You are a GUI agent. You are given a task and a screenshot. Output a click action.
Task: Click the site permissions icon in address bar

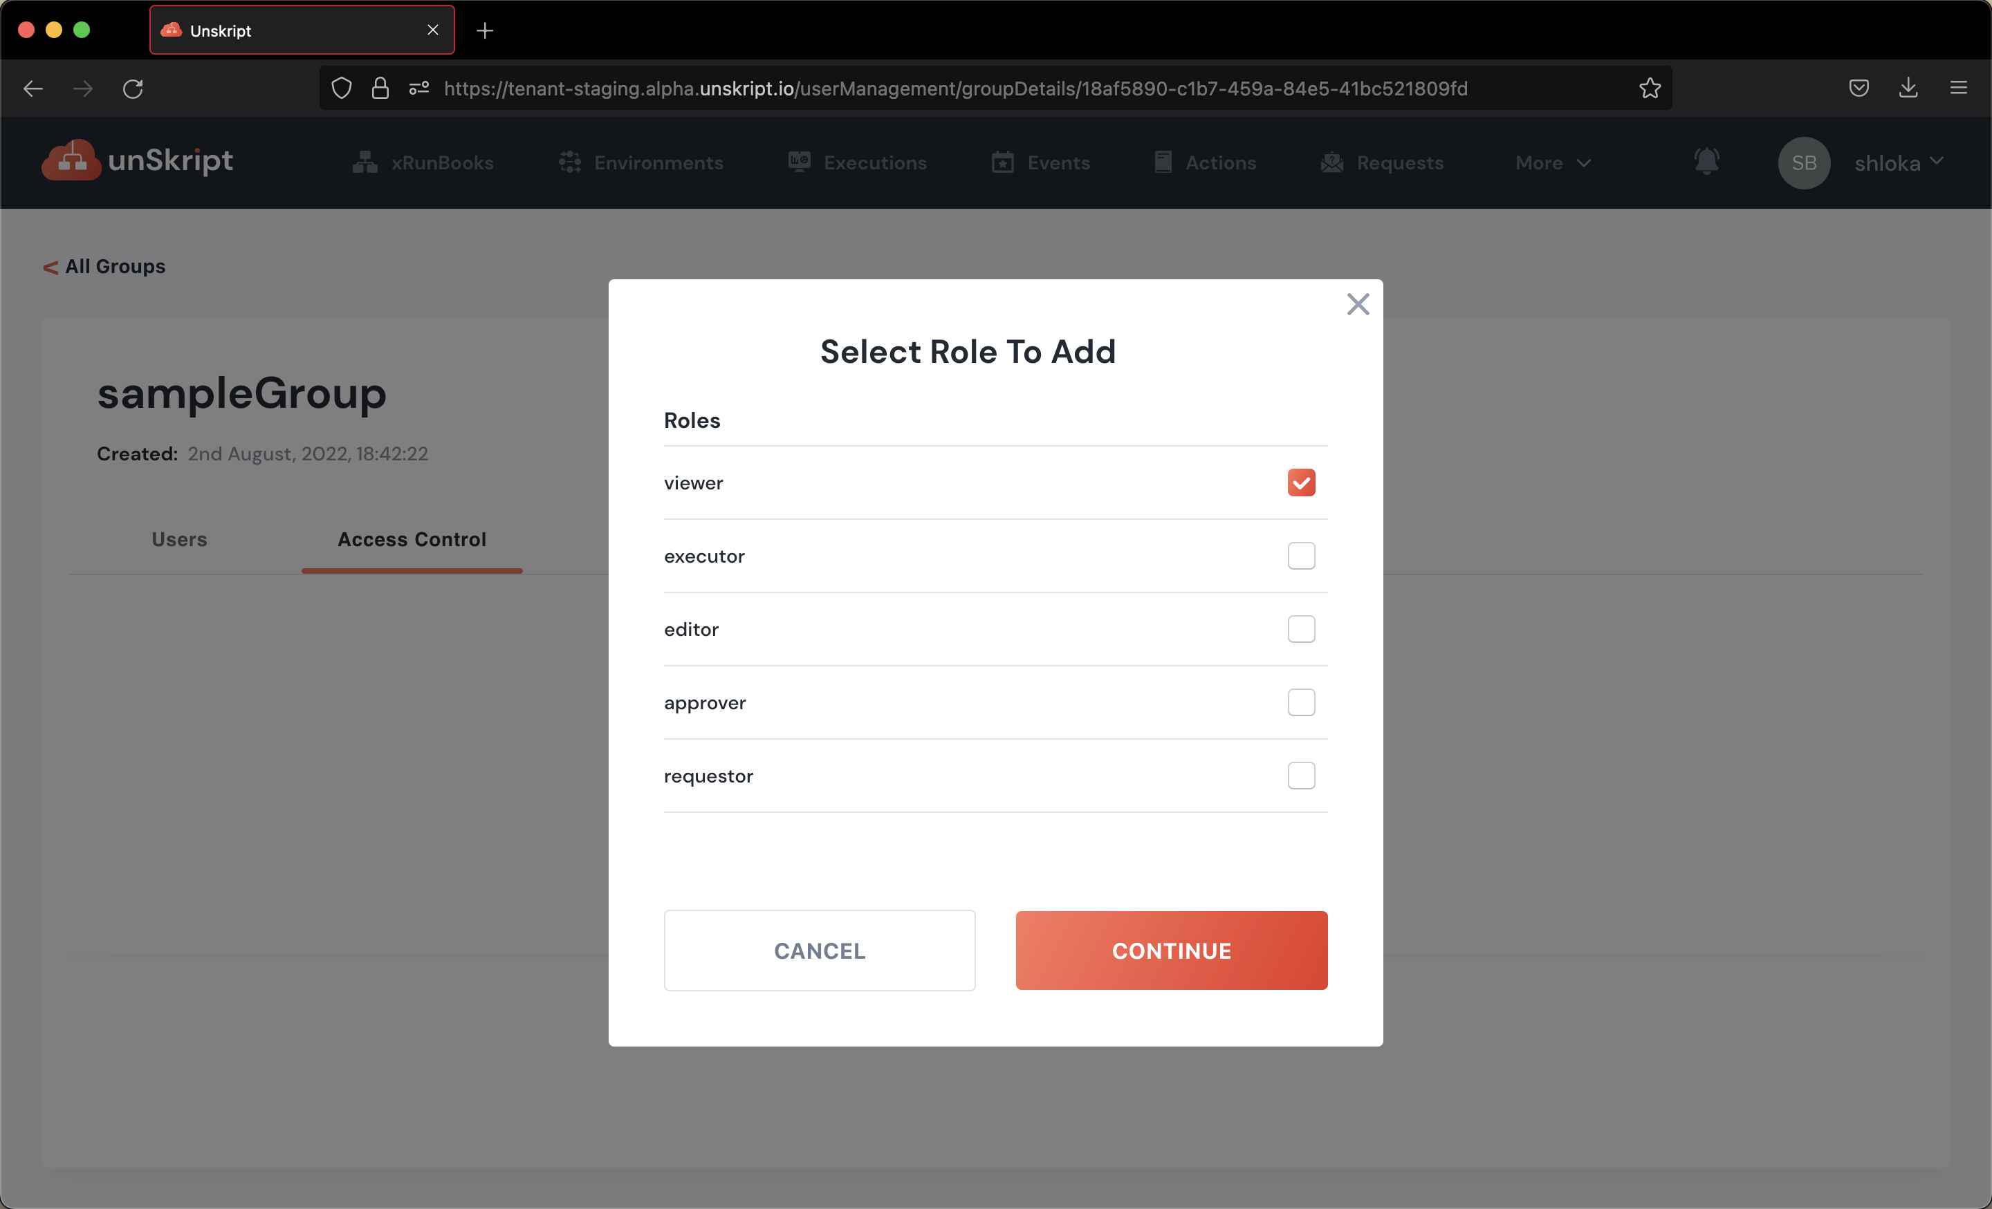[418, 88]
